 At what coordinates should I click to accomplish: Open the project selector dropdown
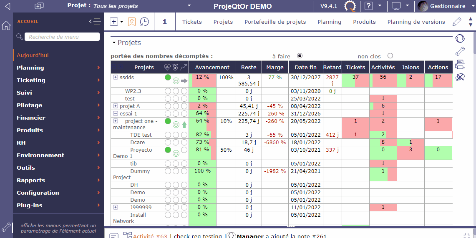[189, 6]
